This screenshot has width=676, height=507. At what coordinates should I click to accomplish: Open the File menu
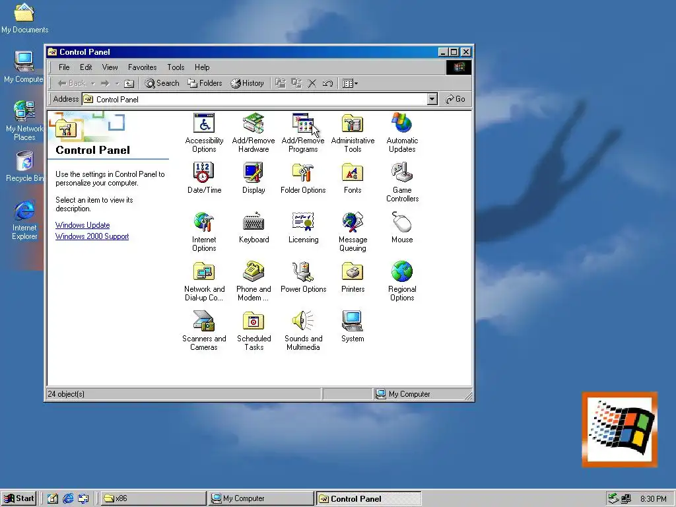[64, 67]
